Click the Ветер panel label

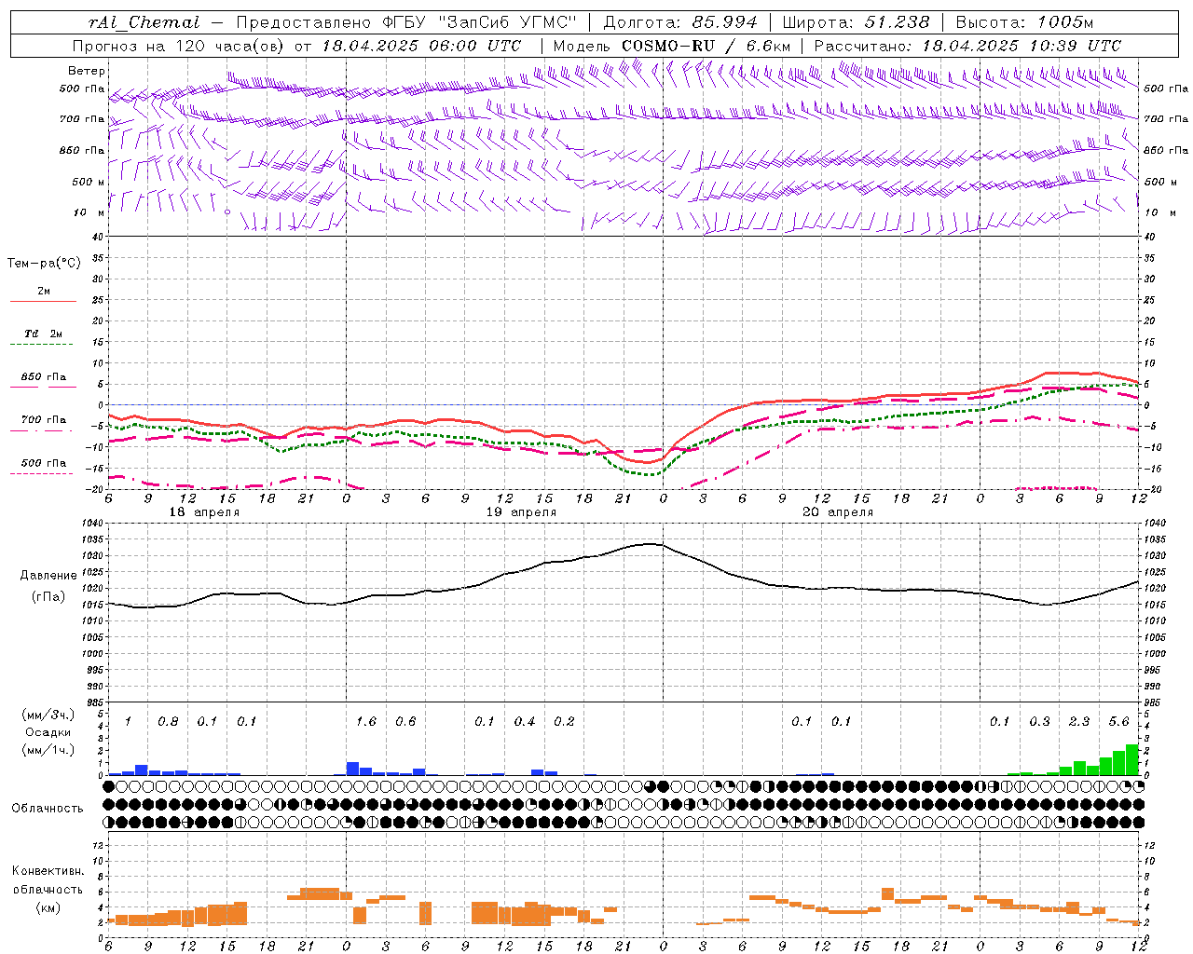point(87,71)
